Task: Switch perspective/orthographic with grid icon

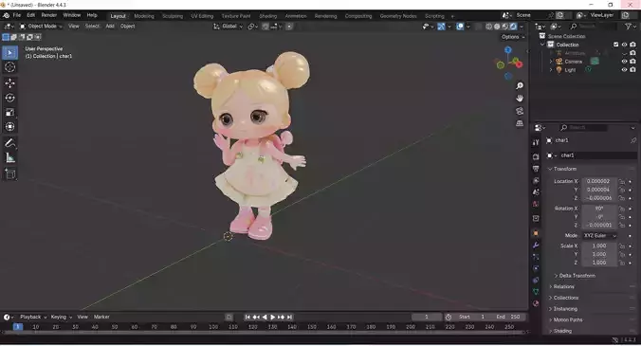Action: 520,123
